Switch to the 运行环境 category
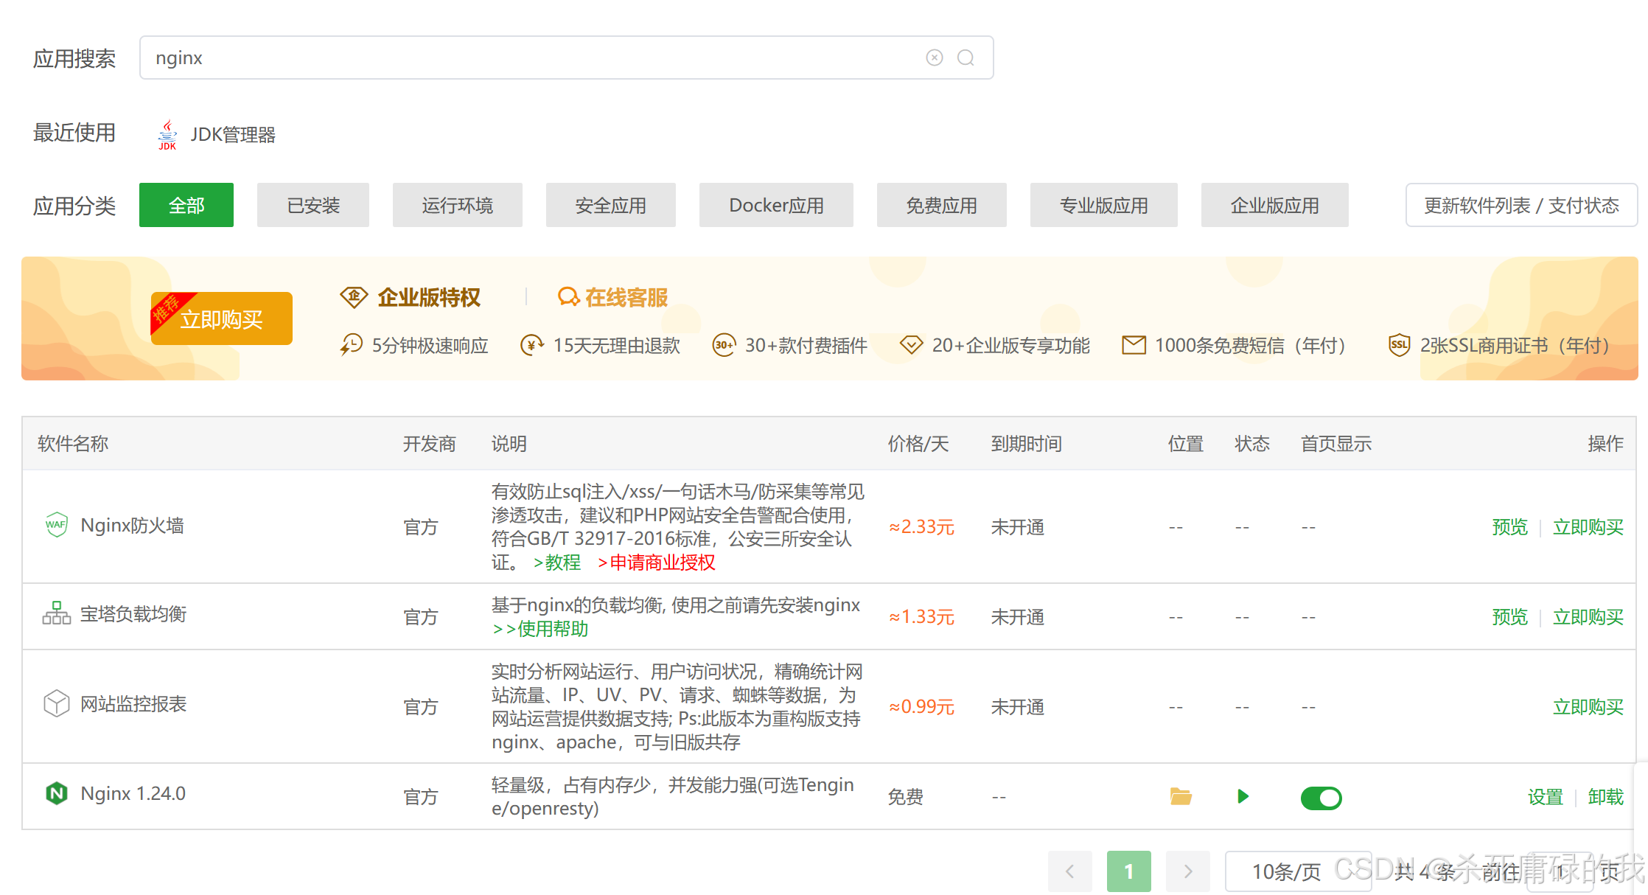 pyautogui.click(x=458, y=205)
